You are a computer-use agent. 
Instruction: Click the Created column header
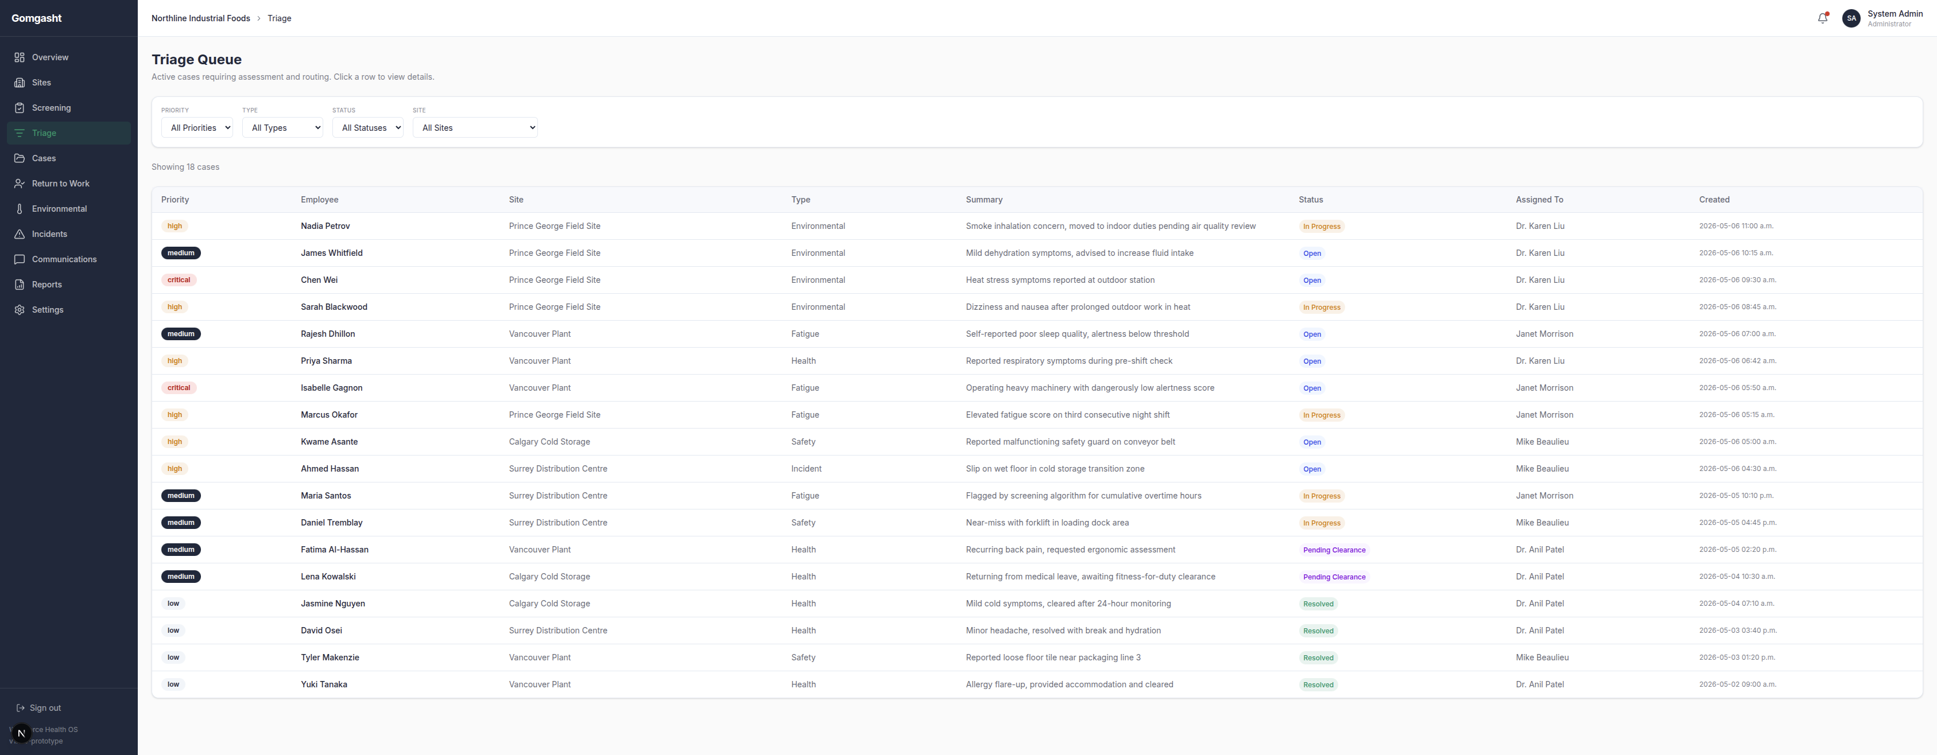[x=1714, y=200]
